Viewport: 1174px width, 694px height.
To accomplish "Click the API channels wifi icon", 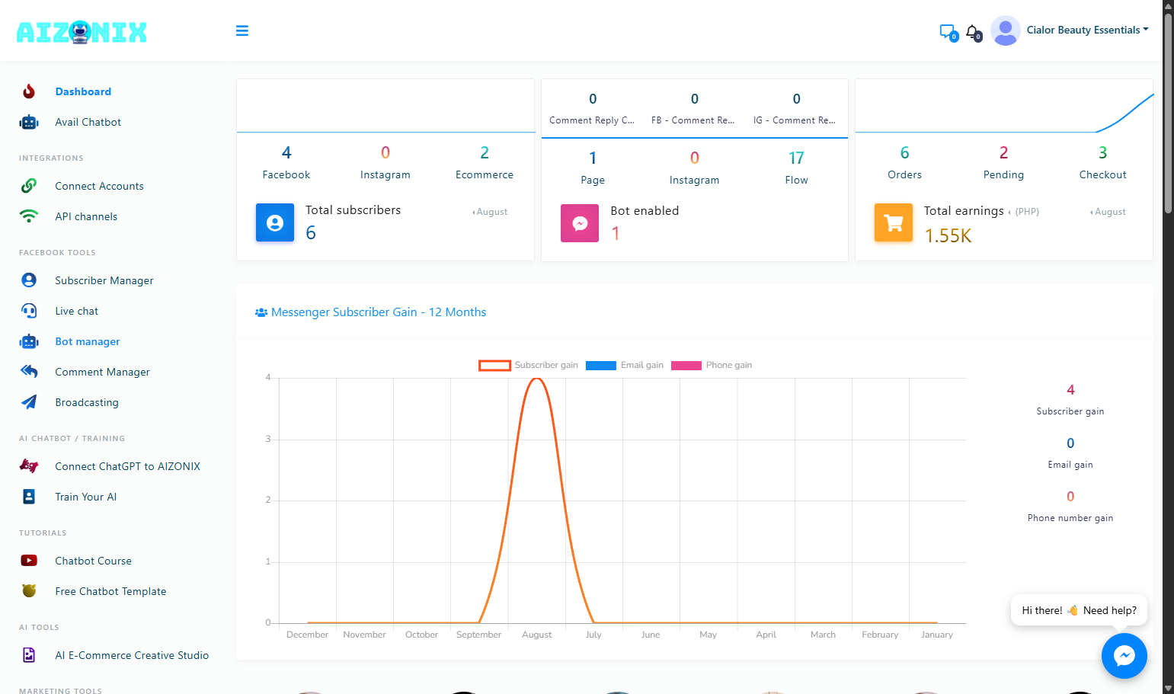I will 29,216.
